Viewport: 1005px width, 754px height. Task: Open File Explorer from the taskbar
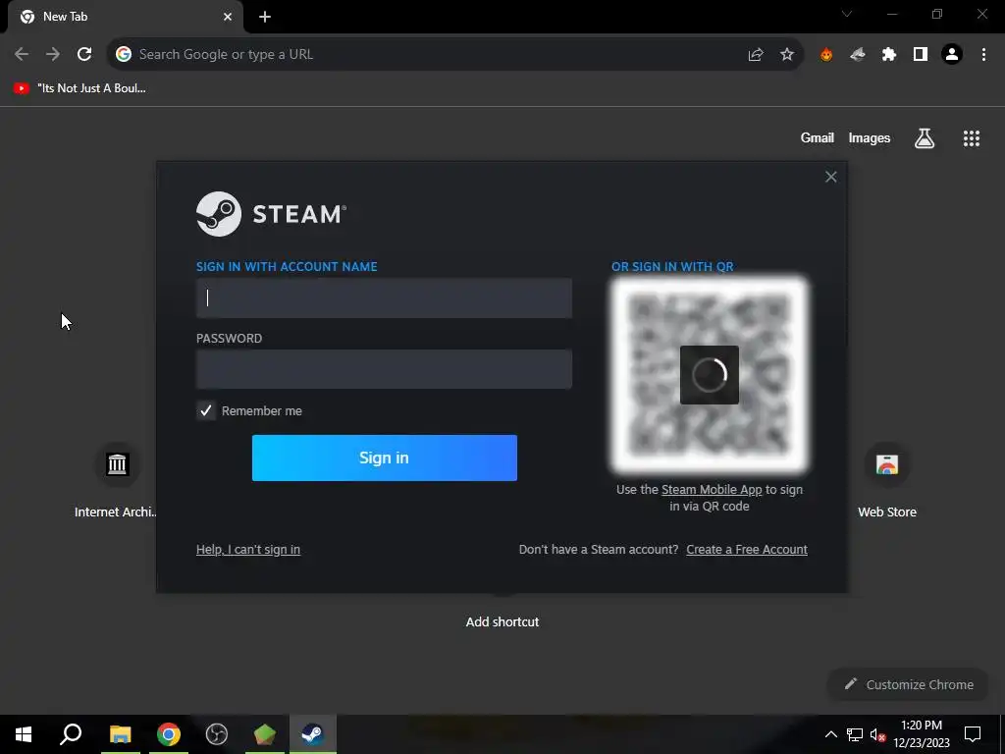click(120, 734)
